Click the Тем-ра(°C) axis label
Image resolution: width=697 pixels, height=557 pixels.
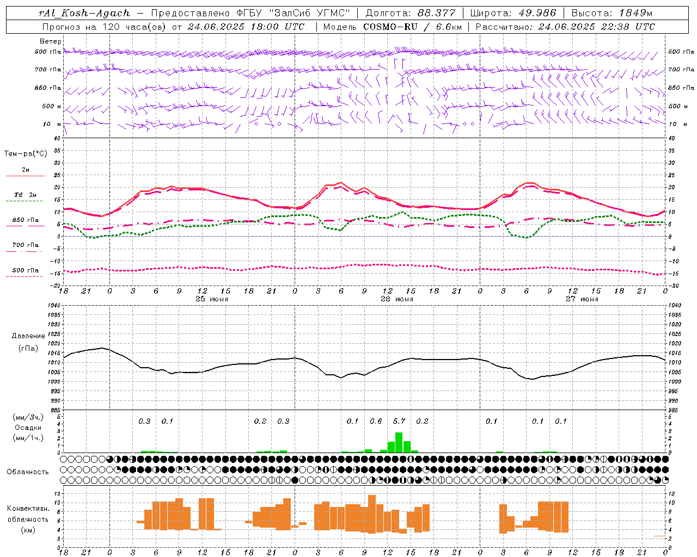26,154
